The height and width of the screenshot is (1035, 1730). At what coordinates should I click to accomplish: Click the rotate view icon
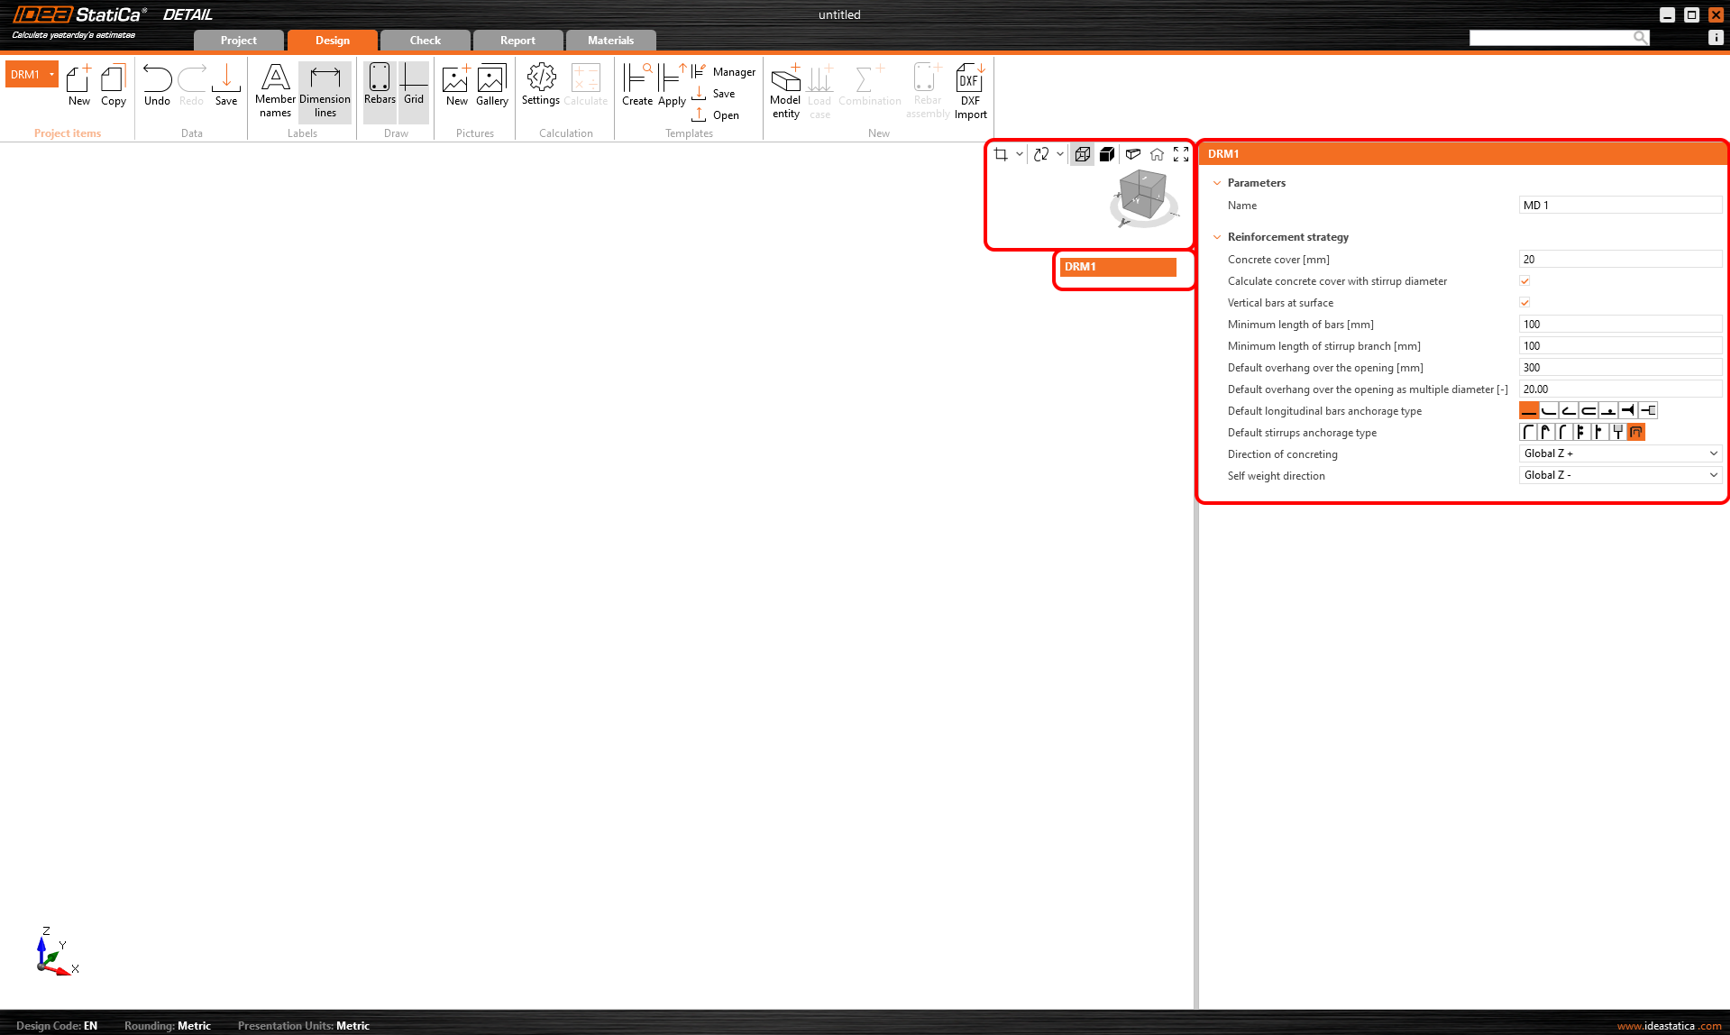click(x=1041, y=154)
